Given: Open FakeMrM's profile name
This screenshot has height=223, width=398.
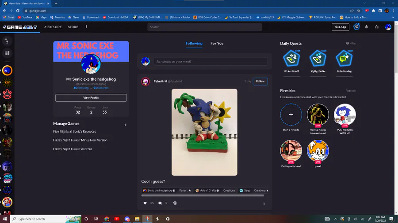Looking at the screenshot, I should coord(161,82).
